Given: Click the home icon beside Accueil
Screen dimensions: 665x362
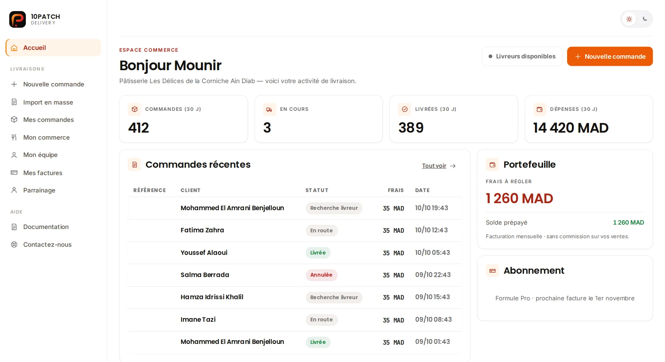Looking at the screenshot, I should click(14, 48).
